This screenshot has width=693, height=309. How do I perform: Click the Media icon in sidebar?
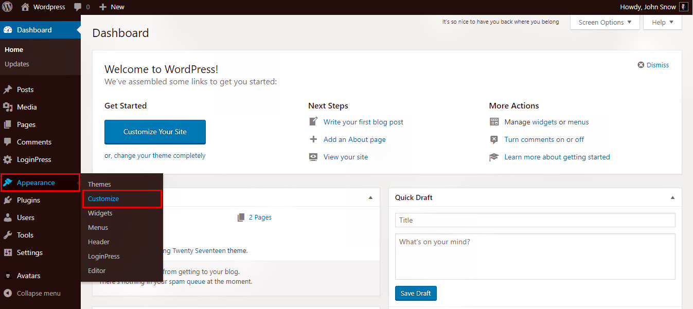[8, 107]
